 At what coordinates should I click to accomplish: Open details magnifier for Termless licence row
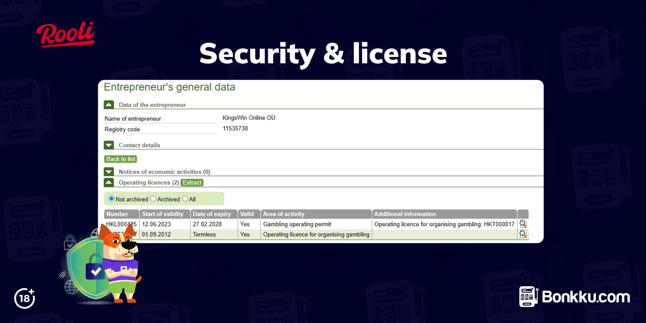tap(523, 234)
